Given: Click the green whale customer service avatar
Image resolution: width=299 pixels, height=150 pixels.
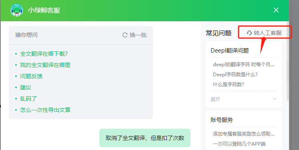Looking at the screenshot, I should (17, 10).
